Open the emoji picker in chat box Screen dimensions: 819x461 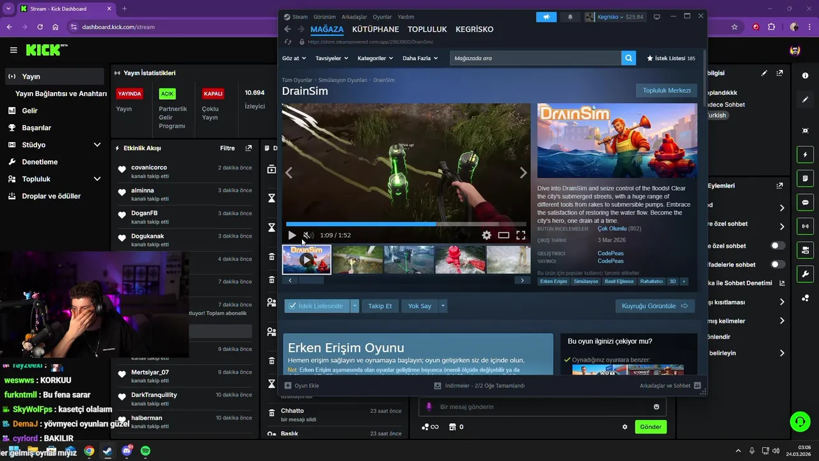656,407
